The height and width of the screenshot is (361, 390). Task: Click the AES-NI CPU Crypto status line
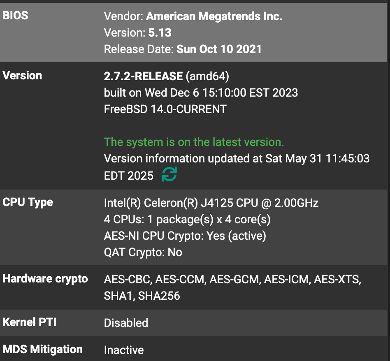point(185,236)
